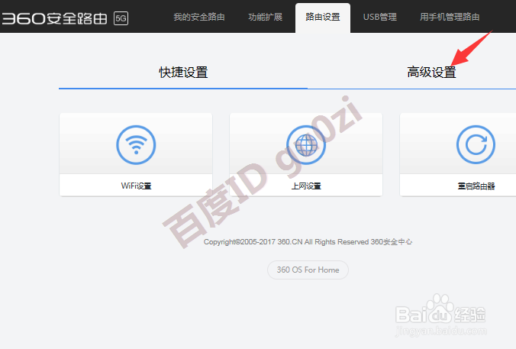The width and height of the screenshot is (516, 349).
Task: Go to the 用手机管理路由 tab
Action: tap(450, 17)
